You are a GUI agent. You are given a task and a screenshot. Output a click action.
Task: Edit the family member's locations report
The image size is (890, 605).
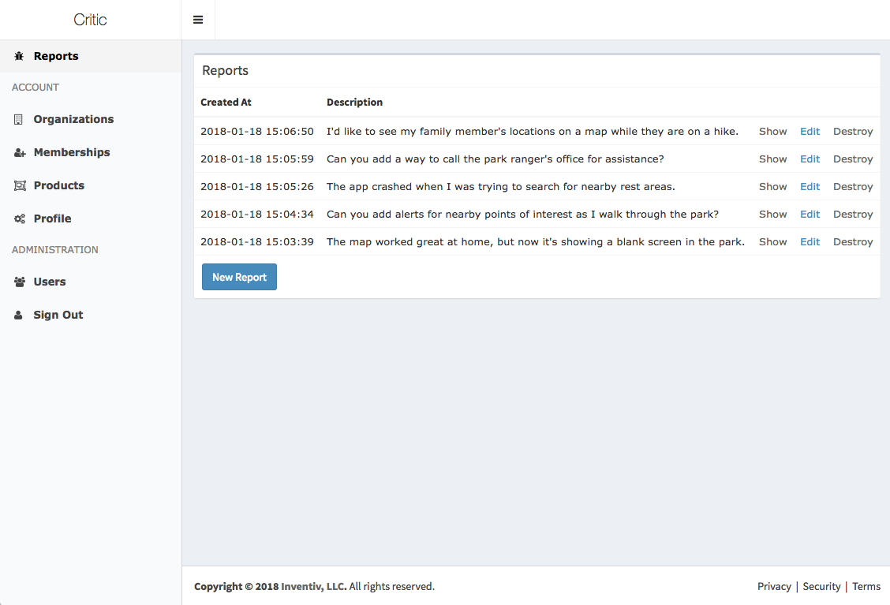(x=810, y=131)
